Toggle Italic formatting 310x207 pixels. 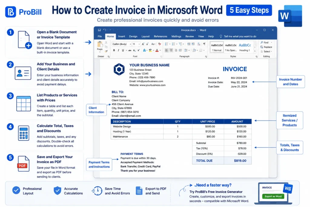[118, 50]
